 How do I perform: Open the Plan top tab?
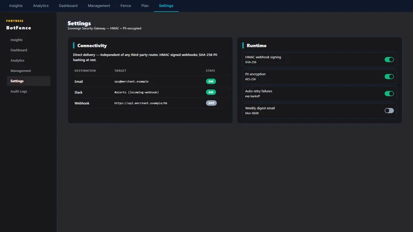(x=145, y=6)
